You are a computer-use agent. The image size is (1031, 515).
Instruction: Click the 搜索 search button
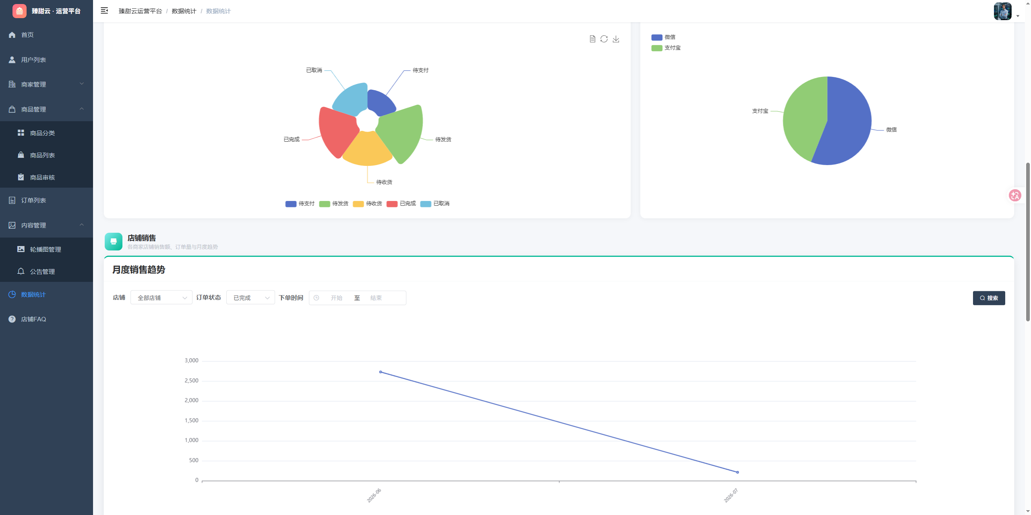[x=989, y=298]
